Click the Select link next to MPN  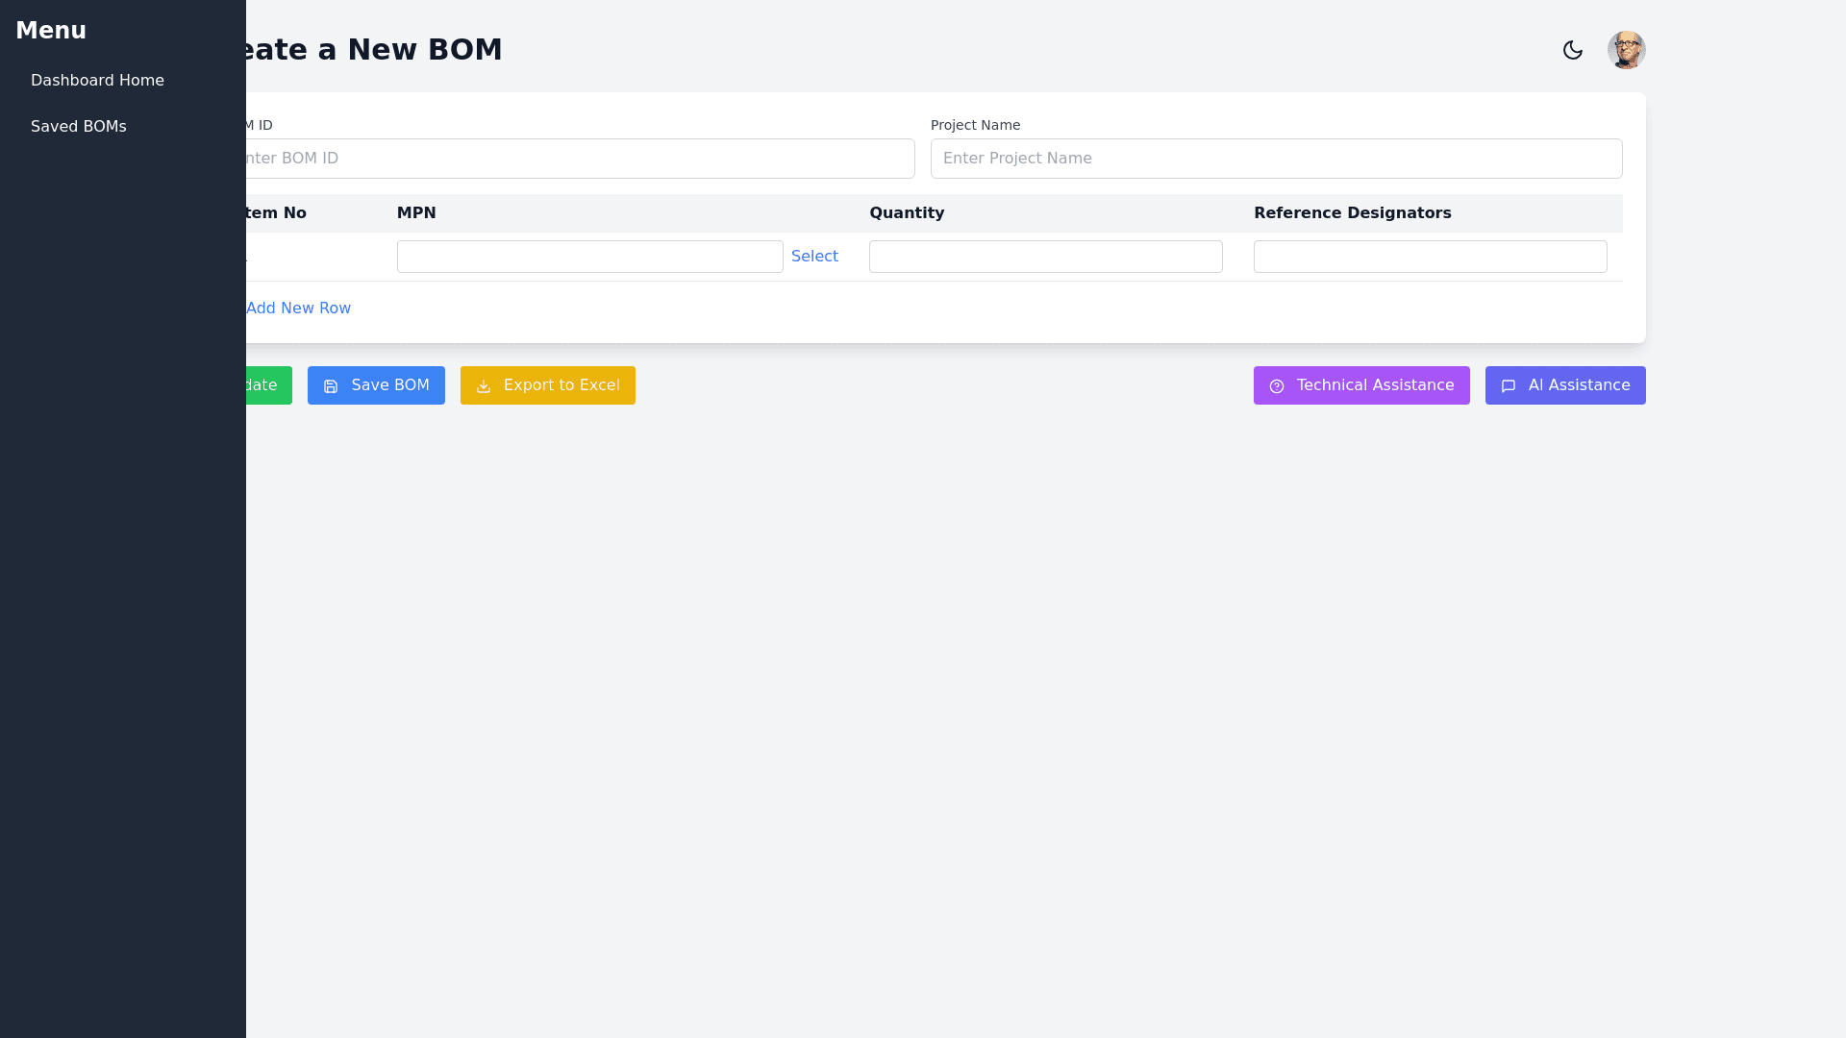pos(814,257)
